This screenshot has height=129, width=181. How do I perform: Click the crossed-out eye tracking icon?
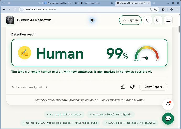[x=156, y=10]
